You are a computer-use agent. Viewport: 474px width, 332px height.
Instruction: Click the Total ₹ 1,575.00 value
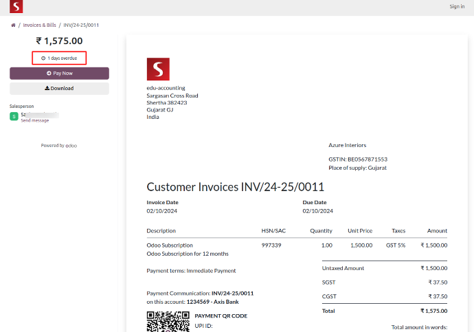(x=433, y=311)
